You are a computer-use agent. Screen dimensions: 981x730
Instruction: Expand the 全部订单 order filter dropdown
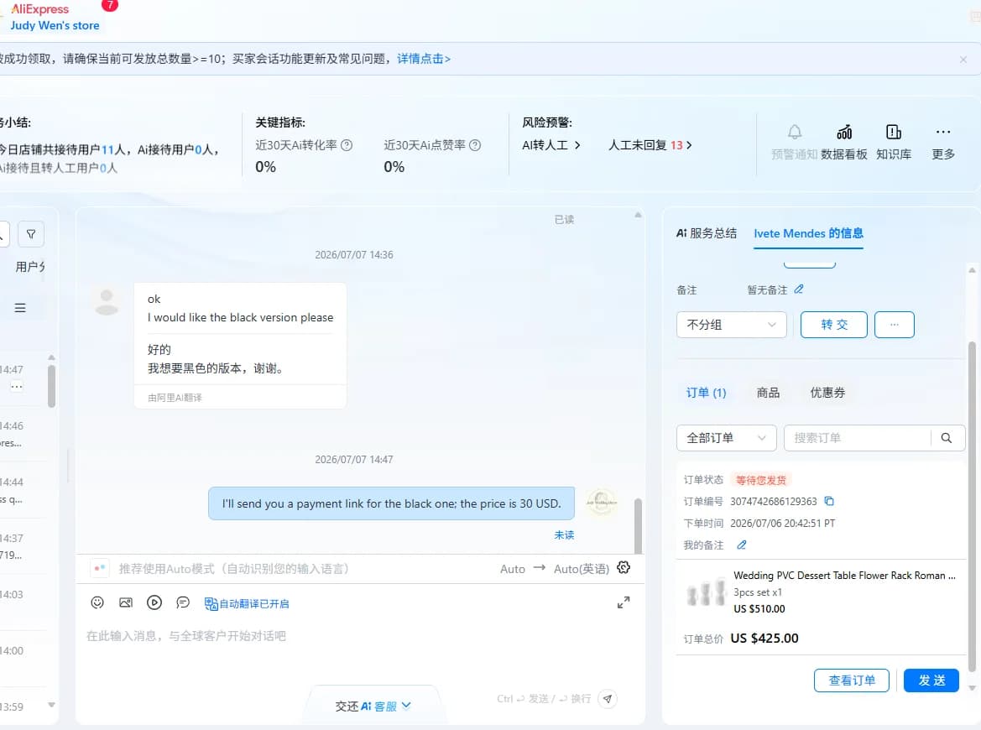pos(727,438)
